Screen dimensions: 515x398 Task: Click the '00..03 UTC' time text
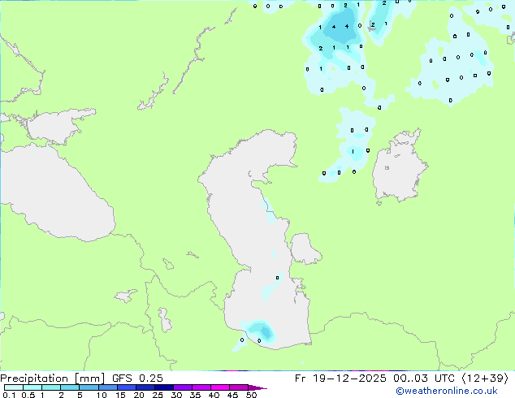point(424,379)
